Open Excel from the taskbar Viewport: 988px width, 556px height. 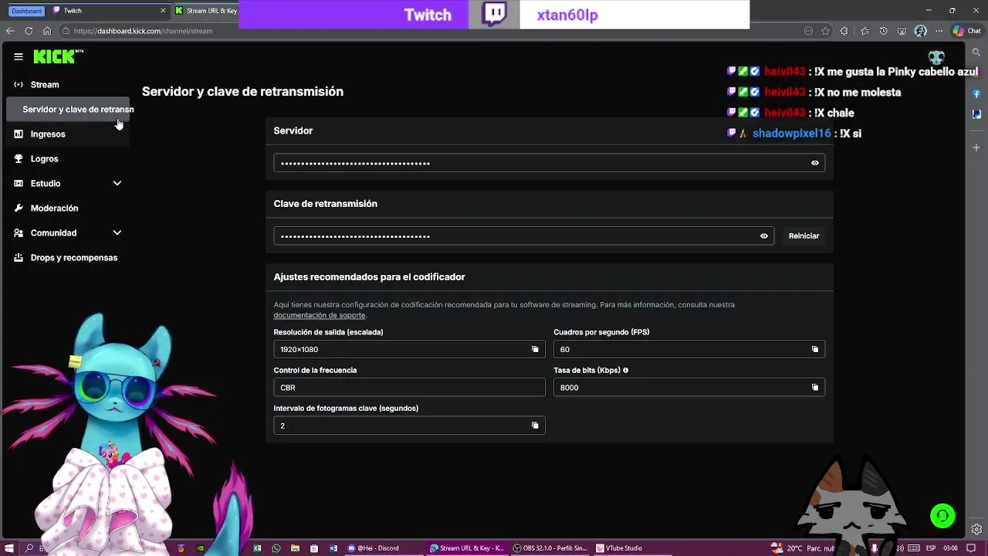pyautogui.click(x=258, y=548)
